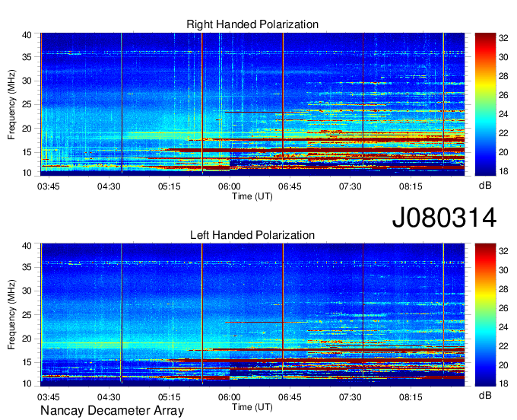Click the 28 dB tick on Right Handed colorbar
The width and height of the screenshot is (517, 420).
(x=503, y=76)
